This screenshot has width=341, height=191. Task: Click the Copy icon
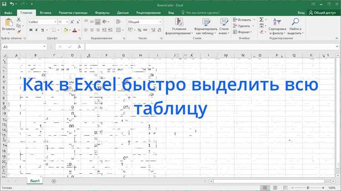pyautogui.click(x=19, y=26)
